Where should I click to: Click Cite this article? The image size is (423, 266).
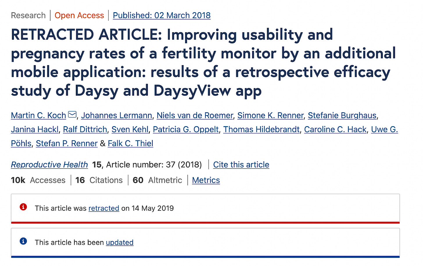click(x=241, y=165)
